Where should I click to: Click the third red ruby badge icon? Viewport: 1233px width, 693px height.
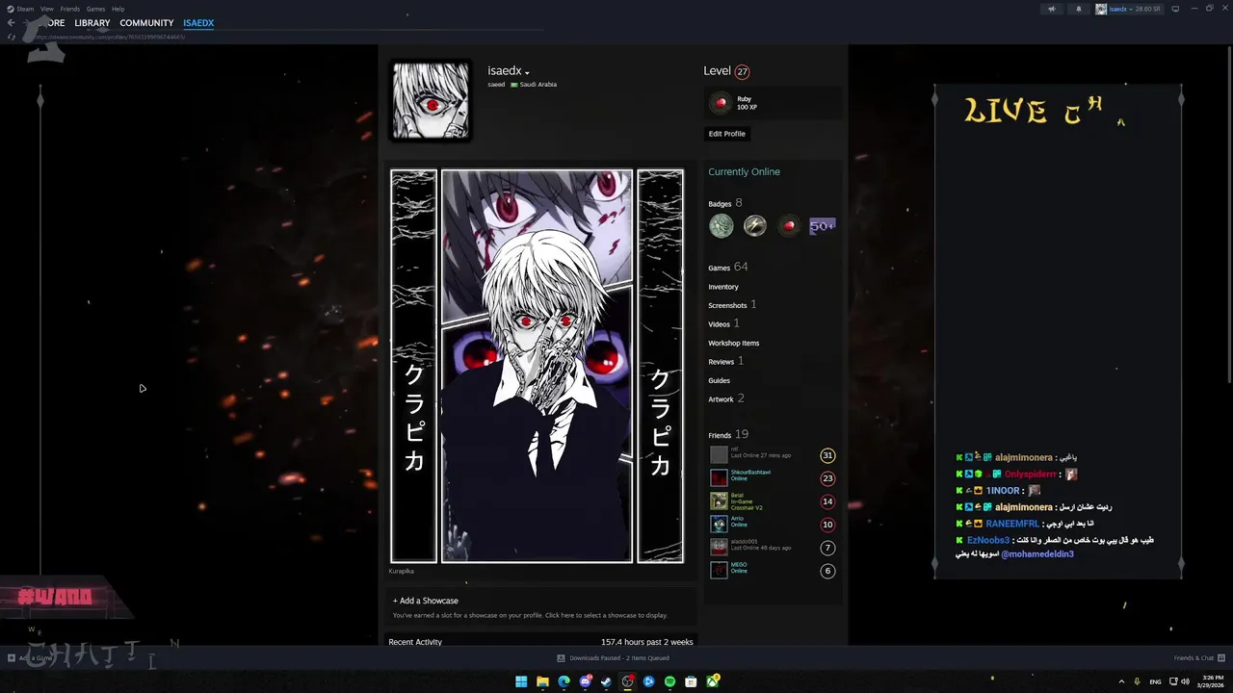789,226
